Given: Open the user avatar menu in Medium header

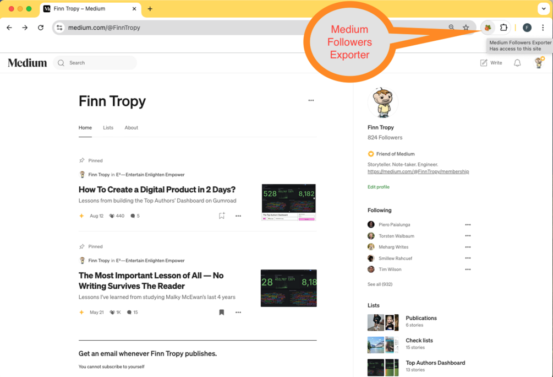Looking at the screenshot, I should click(x=539, y=62).
